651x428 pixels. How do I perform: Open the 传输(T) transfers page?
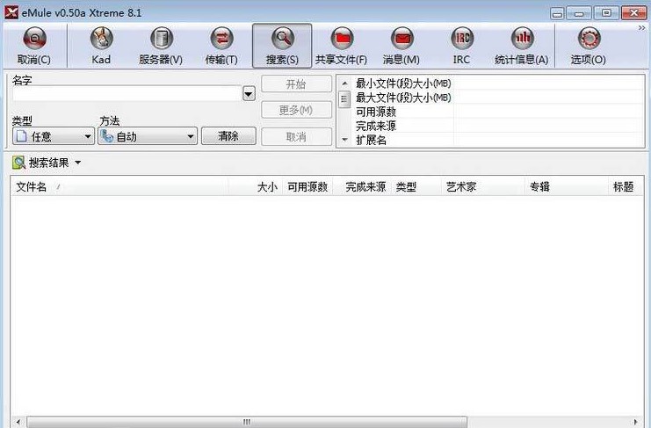221,46
